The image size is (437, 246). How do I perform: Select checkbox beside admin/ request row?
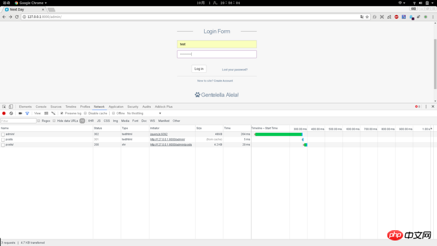tap(3, 134)
